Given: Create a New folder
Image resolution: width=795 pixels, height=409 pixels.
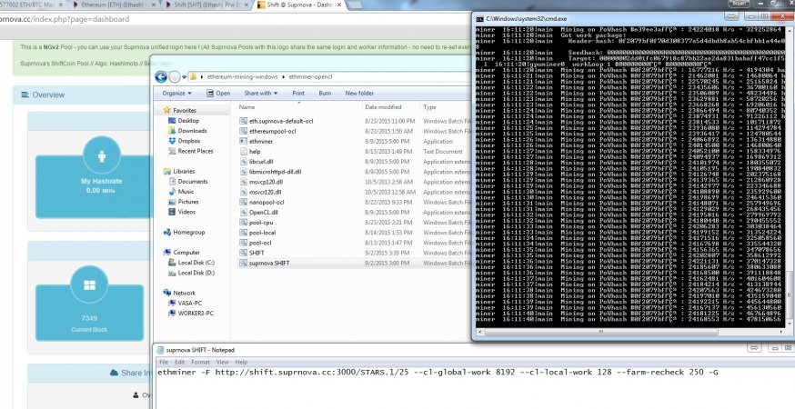Looking at the screenshot, I should pos(359,94).
